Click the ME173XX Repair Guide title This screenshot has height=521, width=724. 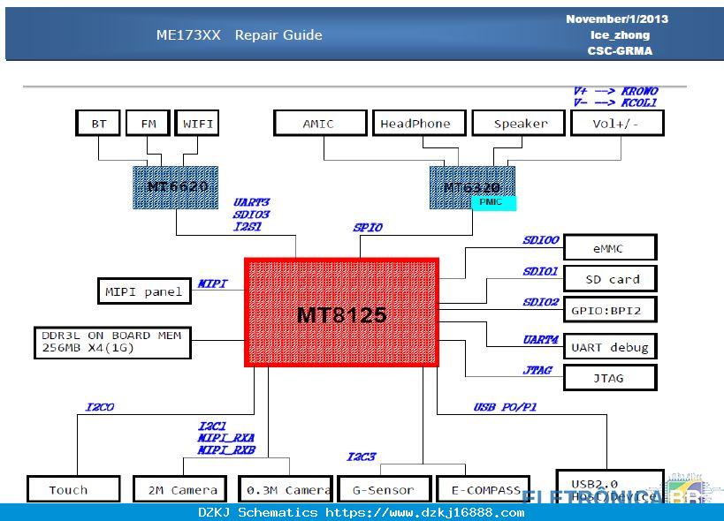(x=240, y=35)
